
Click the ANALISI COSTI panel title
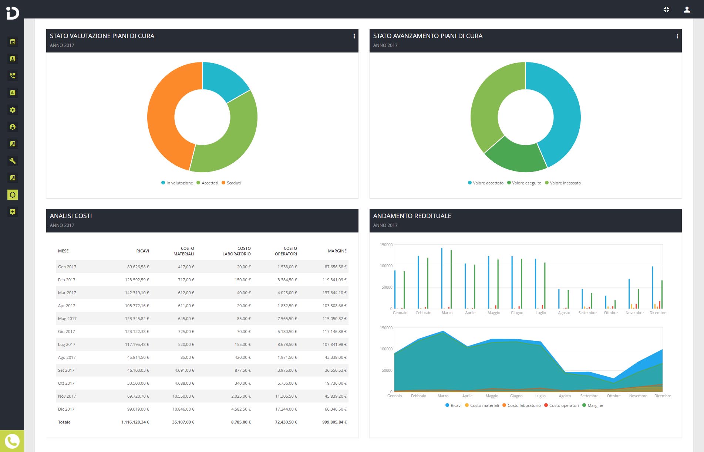point(71,216)
